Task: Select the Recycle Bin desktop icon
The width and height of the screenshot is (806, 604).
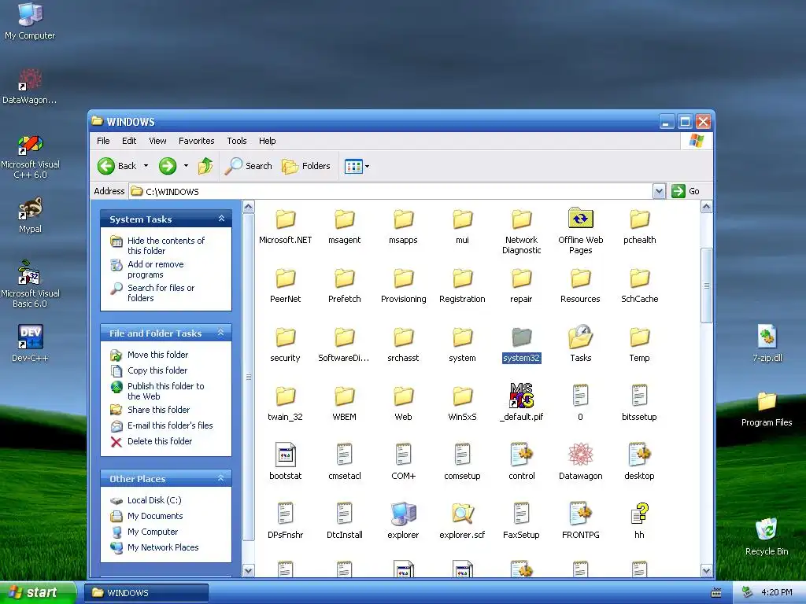Action: point(767,529)
